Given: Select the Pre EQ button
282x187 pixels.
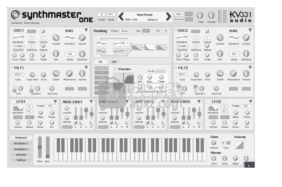Looking at the screenshot, I should (x=151, y=71).
